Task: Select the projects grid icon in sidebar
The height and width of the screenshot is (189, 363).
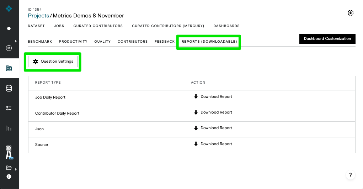Action: [9, 68]
